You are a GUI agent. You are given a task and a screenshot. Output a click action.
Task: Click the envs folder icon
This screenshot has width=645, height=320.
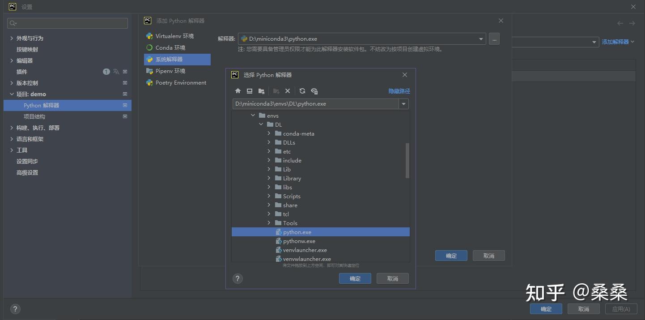click(262, 115)
